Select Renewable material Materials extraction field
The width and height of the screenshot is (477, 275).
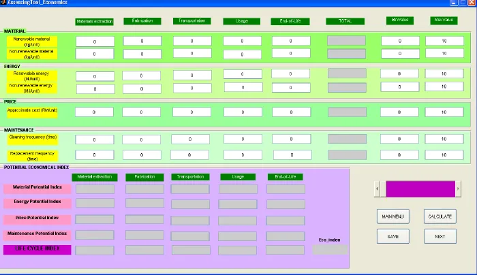95,42
